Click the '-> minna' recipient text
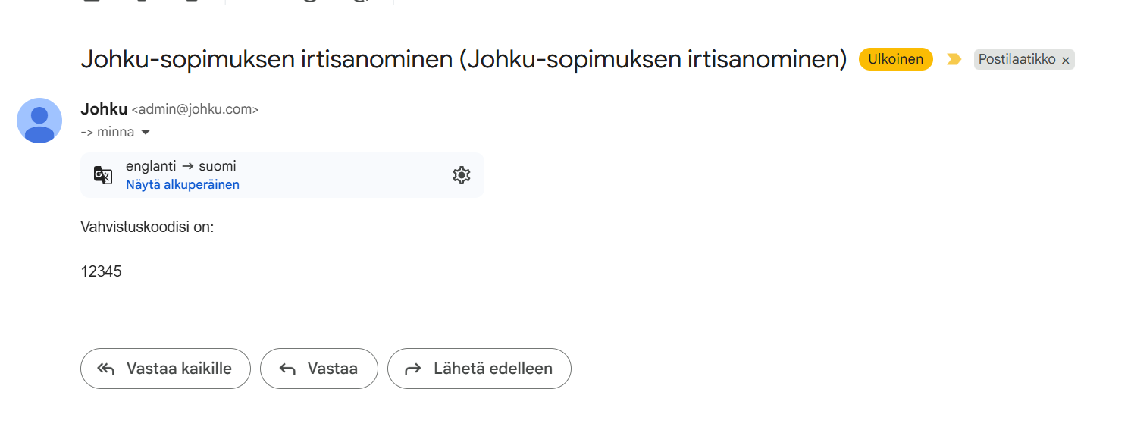This screenshot has height=433, width=1131. tap(107, 133)
